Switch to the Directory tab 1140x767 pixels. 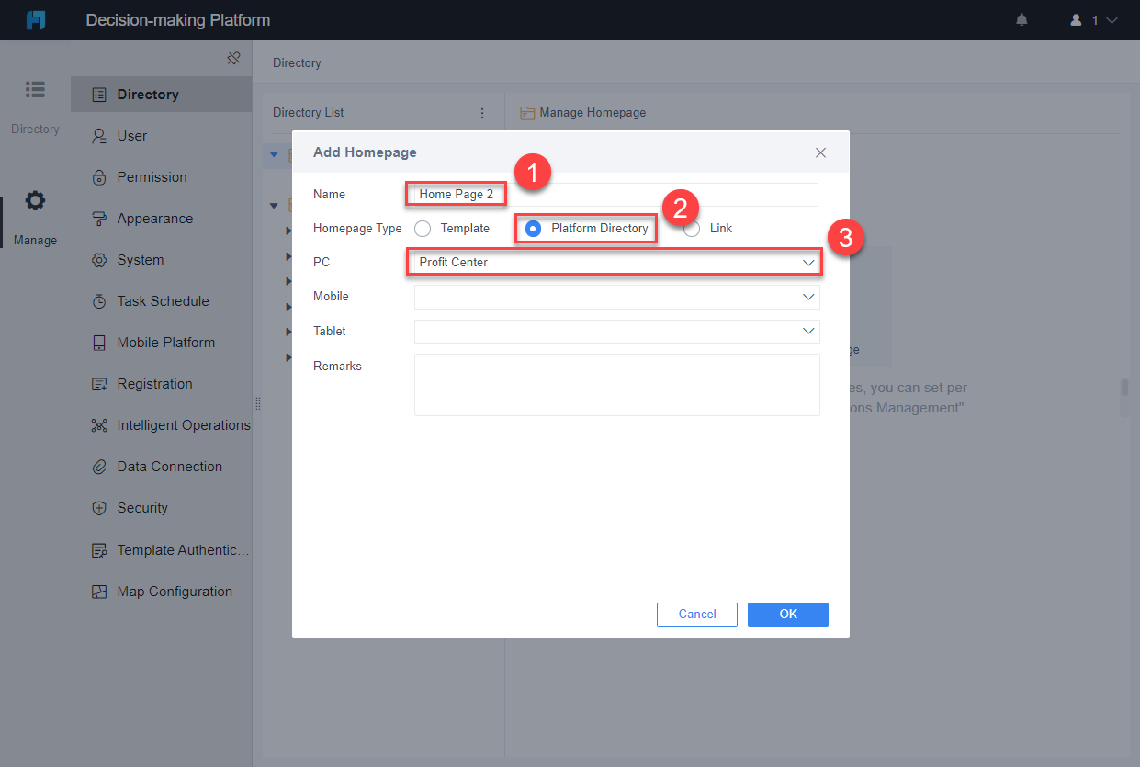pyautogui.click(x=35, y=103)
